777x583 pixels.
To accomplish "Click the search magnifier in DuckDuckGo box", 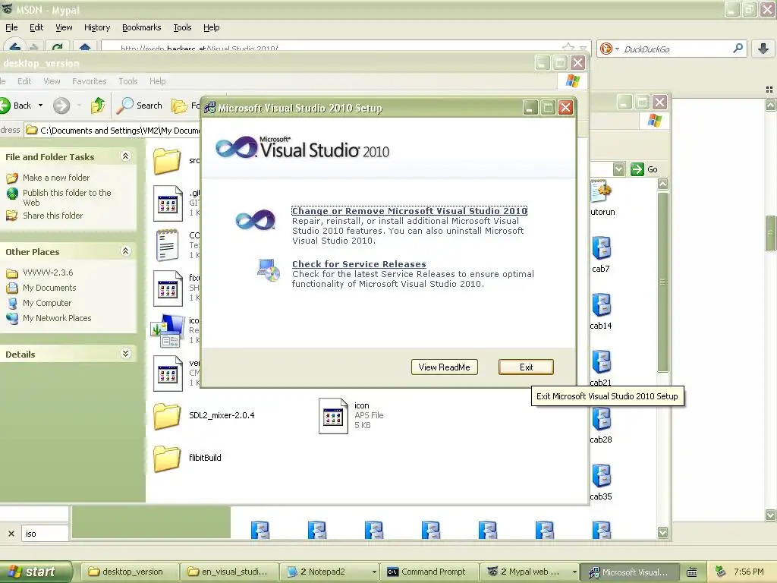I will coord(738,49).
